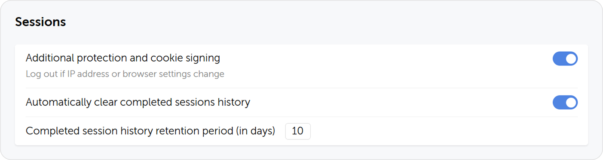
Task: Click blue track of cookie signing switch
Action: click(x=559, y=59)
